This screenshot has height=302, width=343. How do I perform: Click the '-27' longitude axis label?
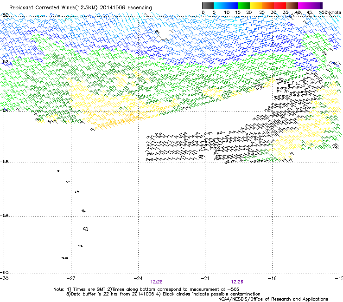[x=71, y=278]
